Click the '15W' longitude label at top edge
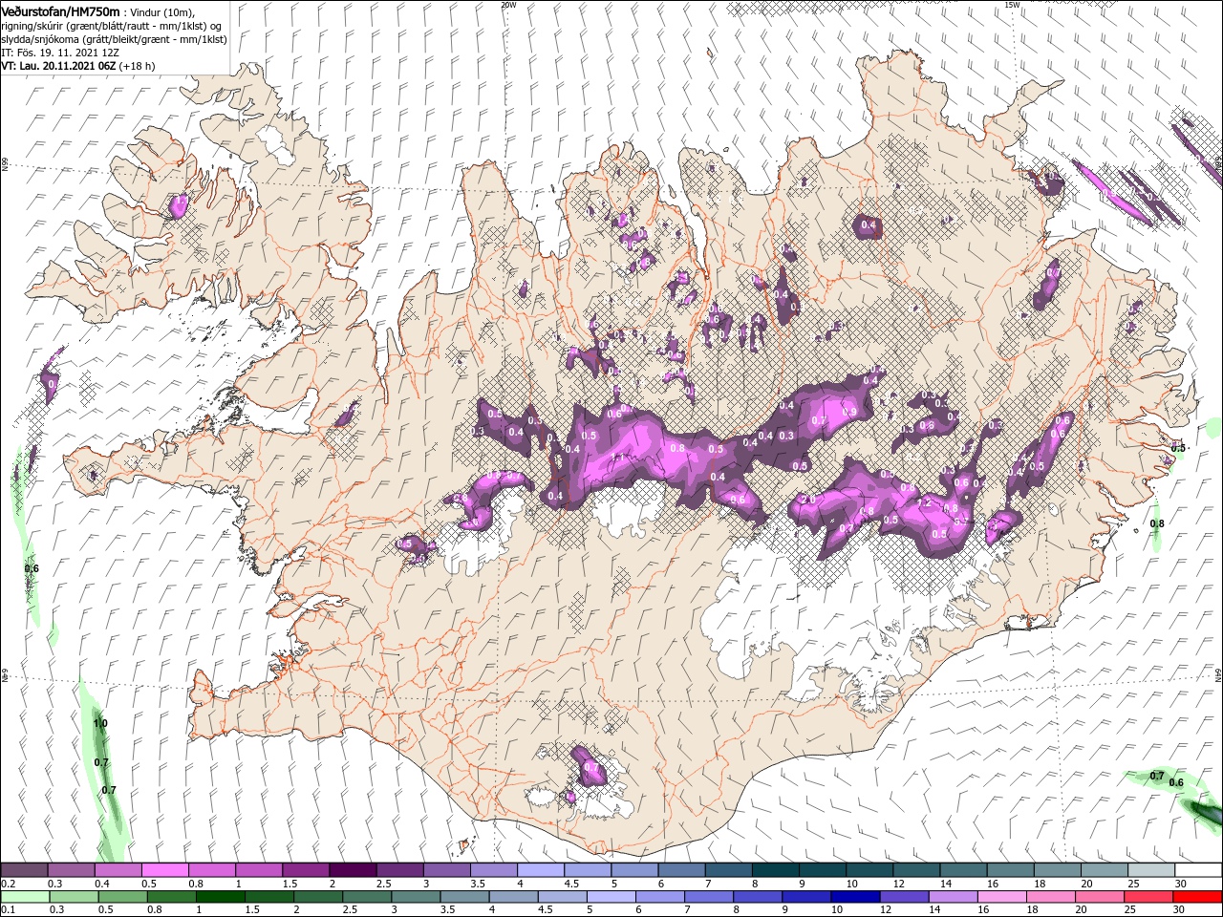The width and height of the screenshot is (1223, 917). 1012,4
